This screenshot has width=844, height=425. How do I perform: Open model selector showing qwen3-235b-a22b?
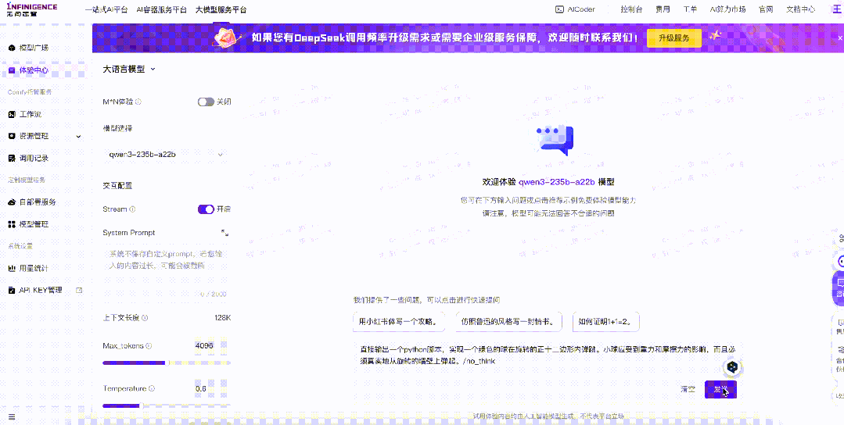(167, 155)
